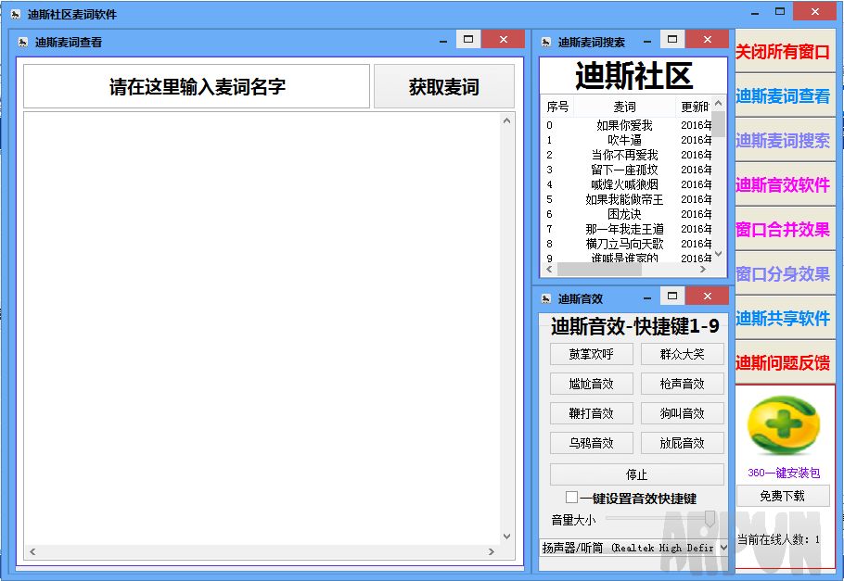Select 窗口分身效果 in the sidebar
Screen dimensions: 844x581
click(x=785, y=274)
